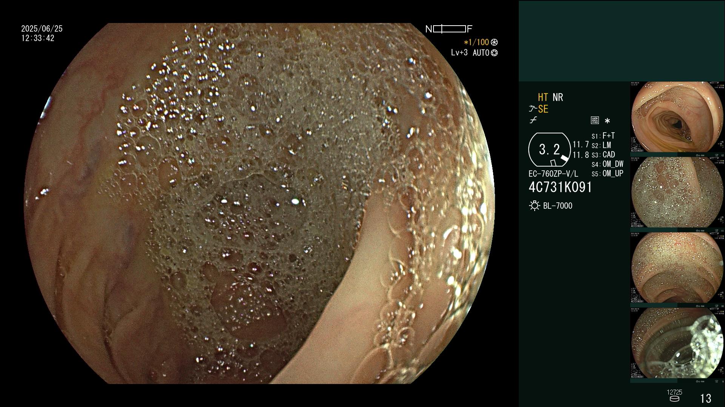The height and width of the screenshot is (407, 725).
Task: Open the third thumbnail with foam over folds
Action: (x=677, y=268)
